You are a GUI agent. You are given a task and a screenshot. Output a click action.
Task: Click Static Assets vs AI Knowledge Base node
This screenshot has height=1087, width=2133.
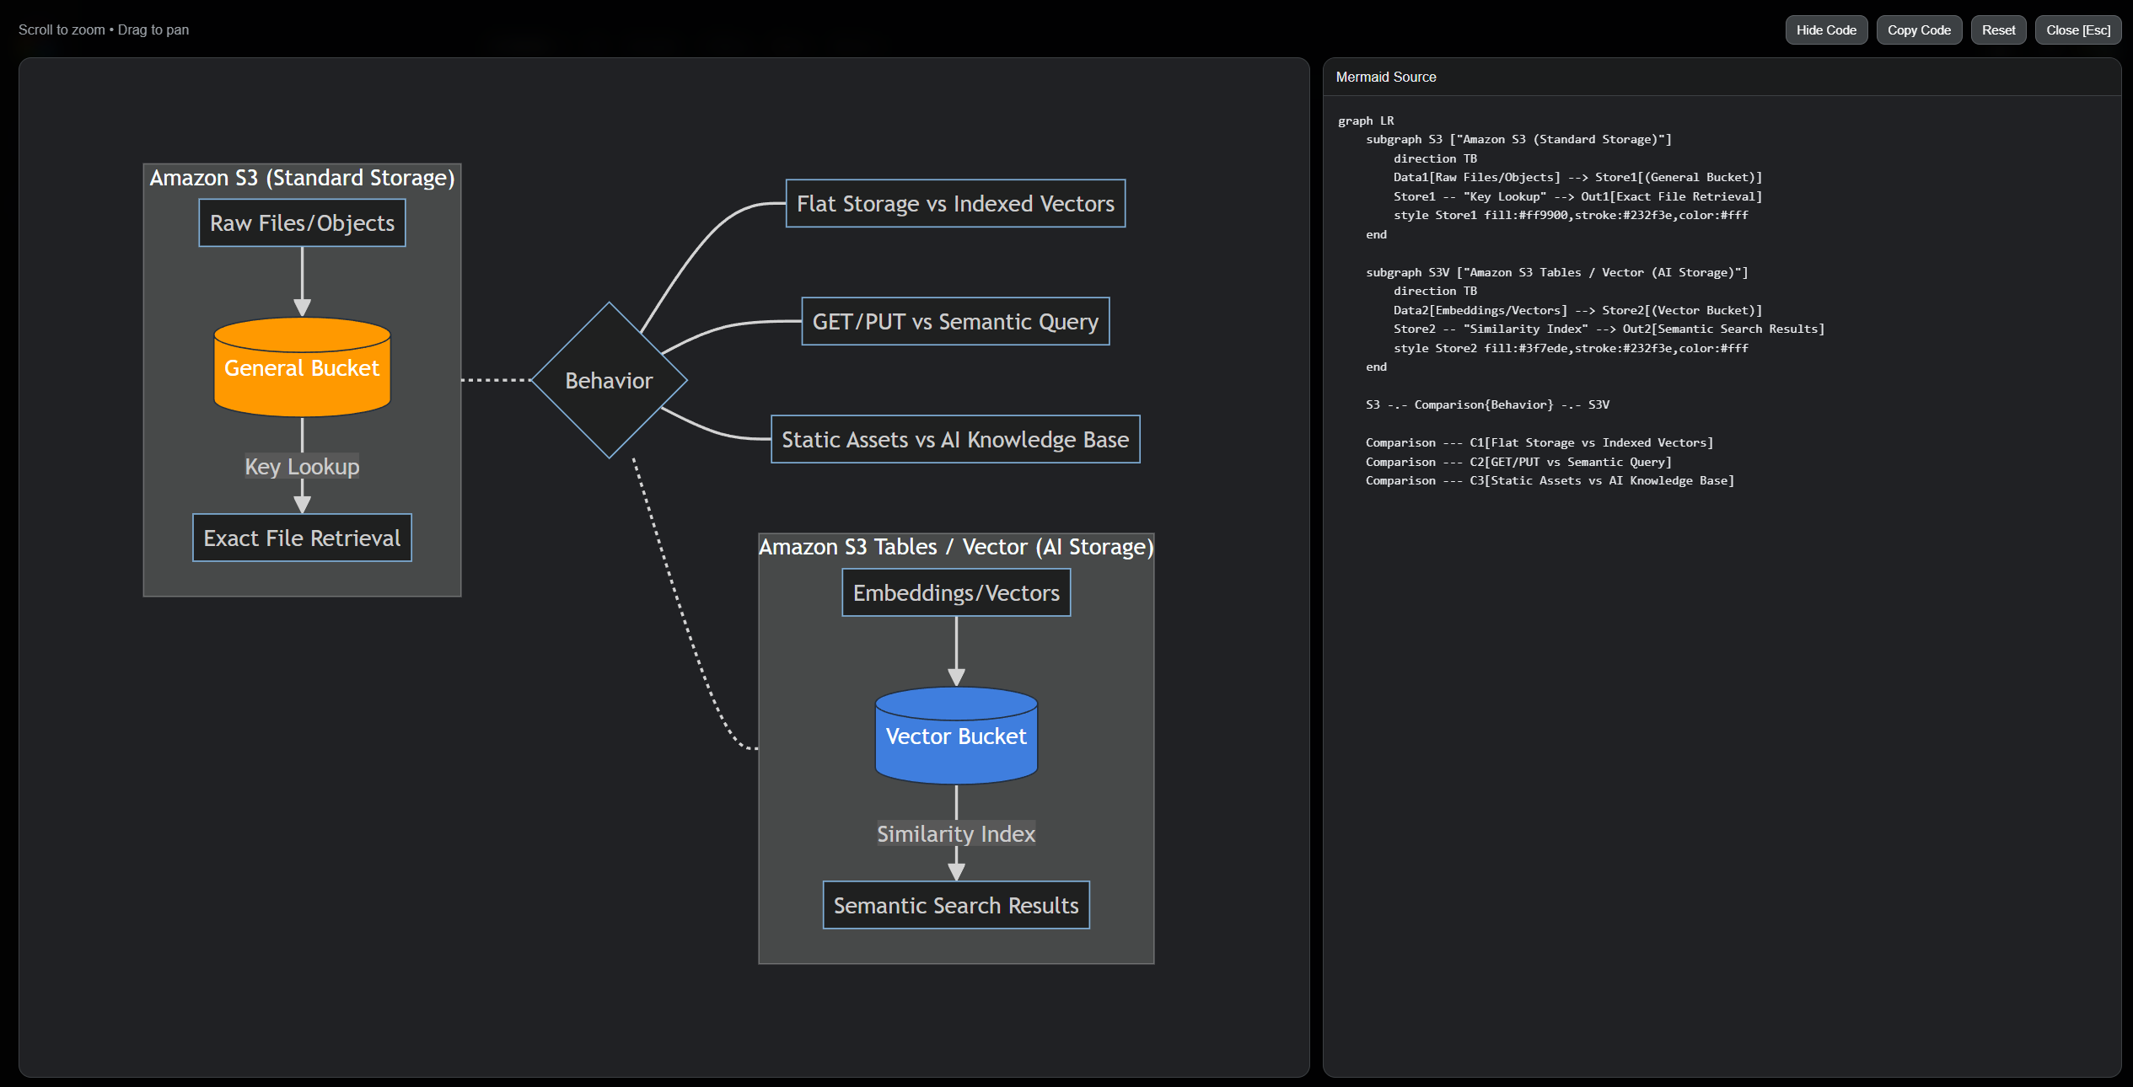(955, 440)
